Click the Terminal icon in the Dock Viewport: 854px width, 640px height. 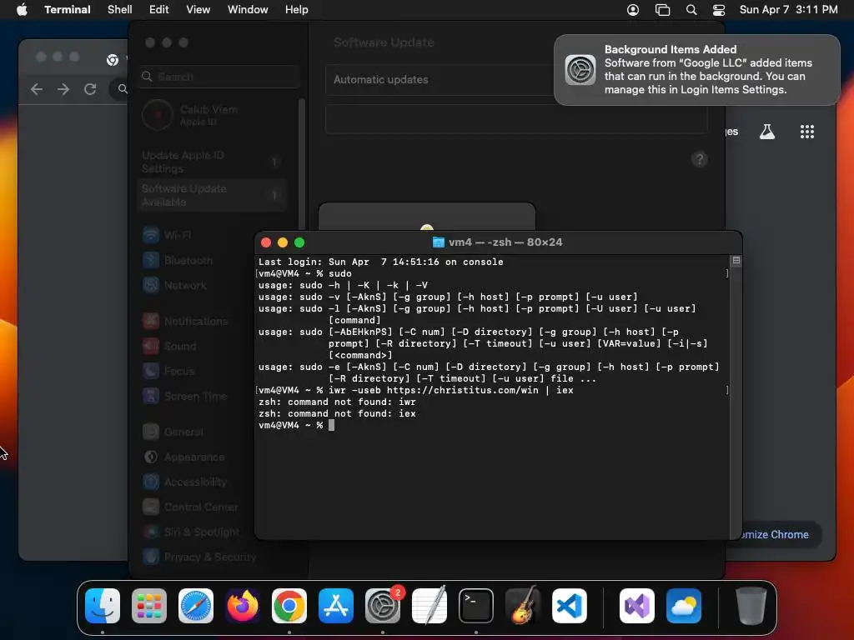476,606
